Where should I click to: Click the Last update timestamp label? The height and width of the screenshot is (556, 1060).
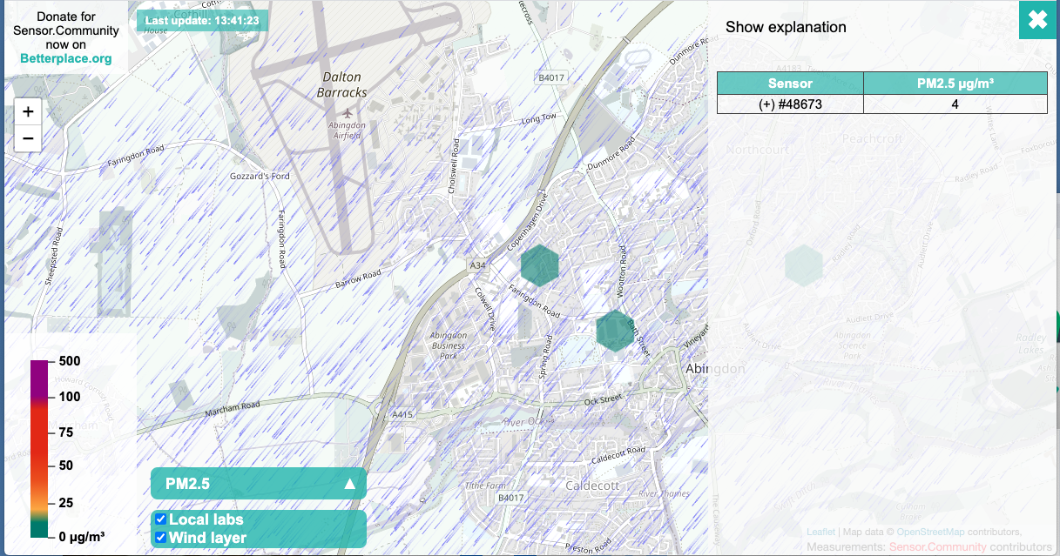[202, 22]
